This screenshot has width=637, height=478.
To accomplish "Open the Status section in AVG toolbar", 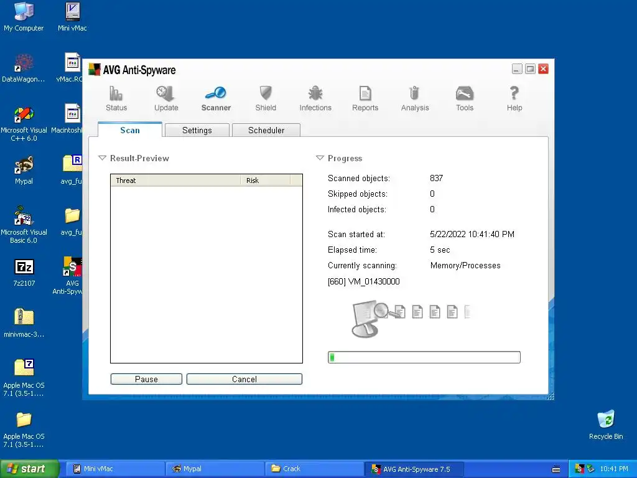I will click(x=116, y=98).
